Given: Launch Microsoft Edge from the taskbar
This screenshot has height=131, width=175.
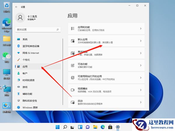Looking at the screenshot, I should (103, 127).
